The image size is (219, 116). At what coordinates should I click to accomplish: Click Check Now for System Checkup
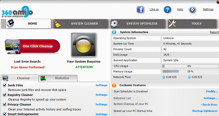209,105
